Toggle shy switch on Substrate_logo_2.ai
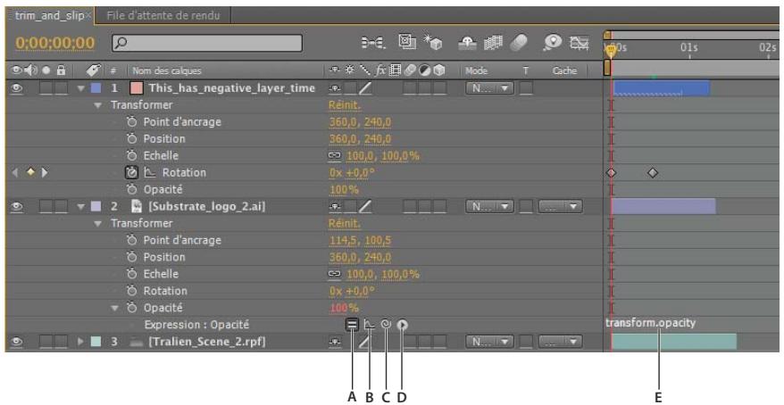This screenshot has width=784, height=405. (335, 207)
